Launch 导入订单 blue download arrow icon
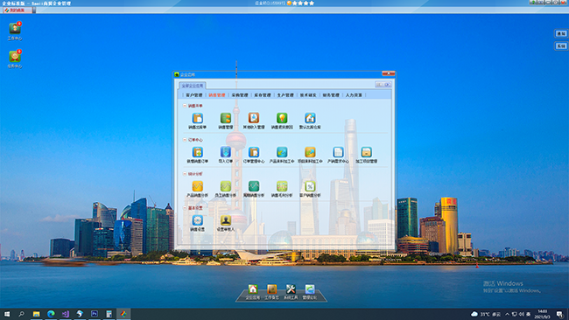 [225, 152]
